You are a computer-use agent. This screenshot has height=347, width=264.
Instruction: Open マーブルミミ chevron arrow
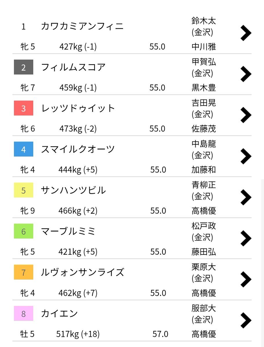coord(246,239)
